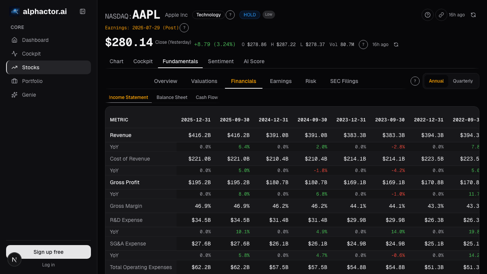Image resolution: width=487 pixels, height=274 pixels.
Task: Switch to Quarterly period
Action: click(x=463, y=81)
